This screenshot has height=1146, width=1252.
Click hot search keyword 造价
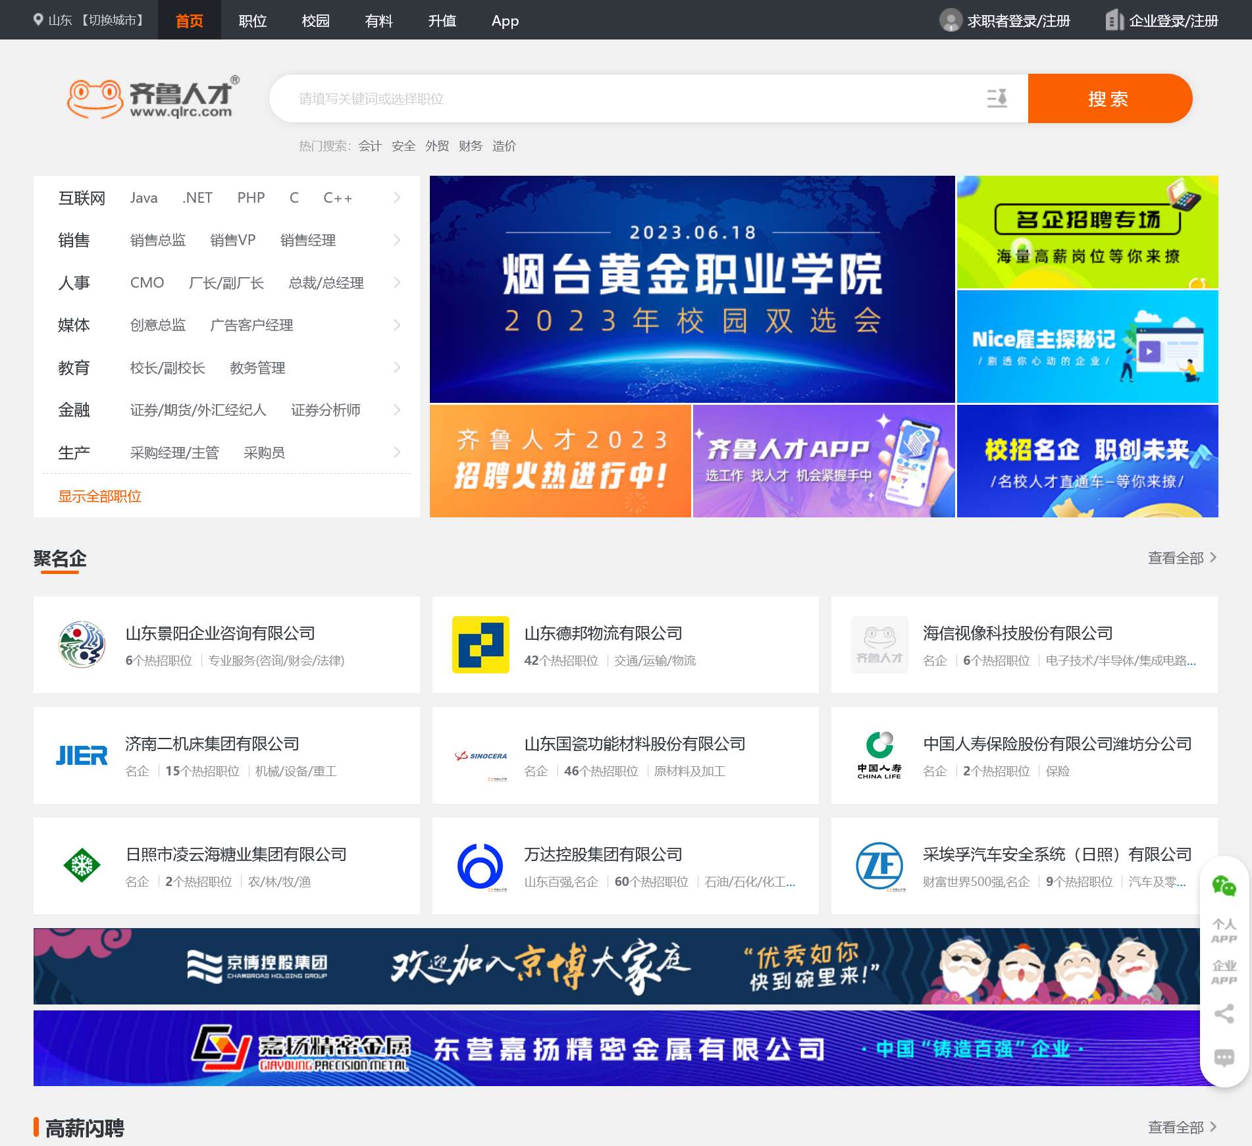click(504, 146)
